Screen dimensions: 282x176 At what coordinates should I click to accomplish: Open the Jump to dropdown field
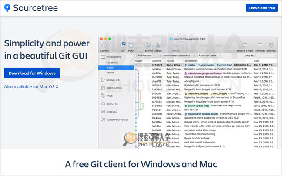[266, 56]
